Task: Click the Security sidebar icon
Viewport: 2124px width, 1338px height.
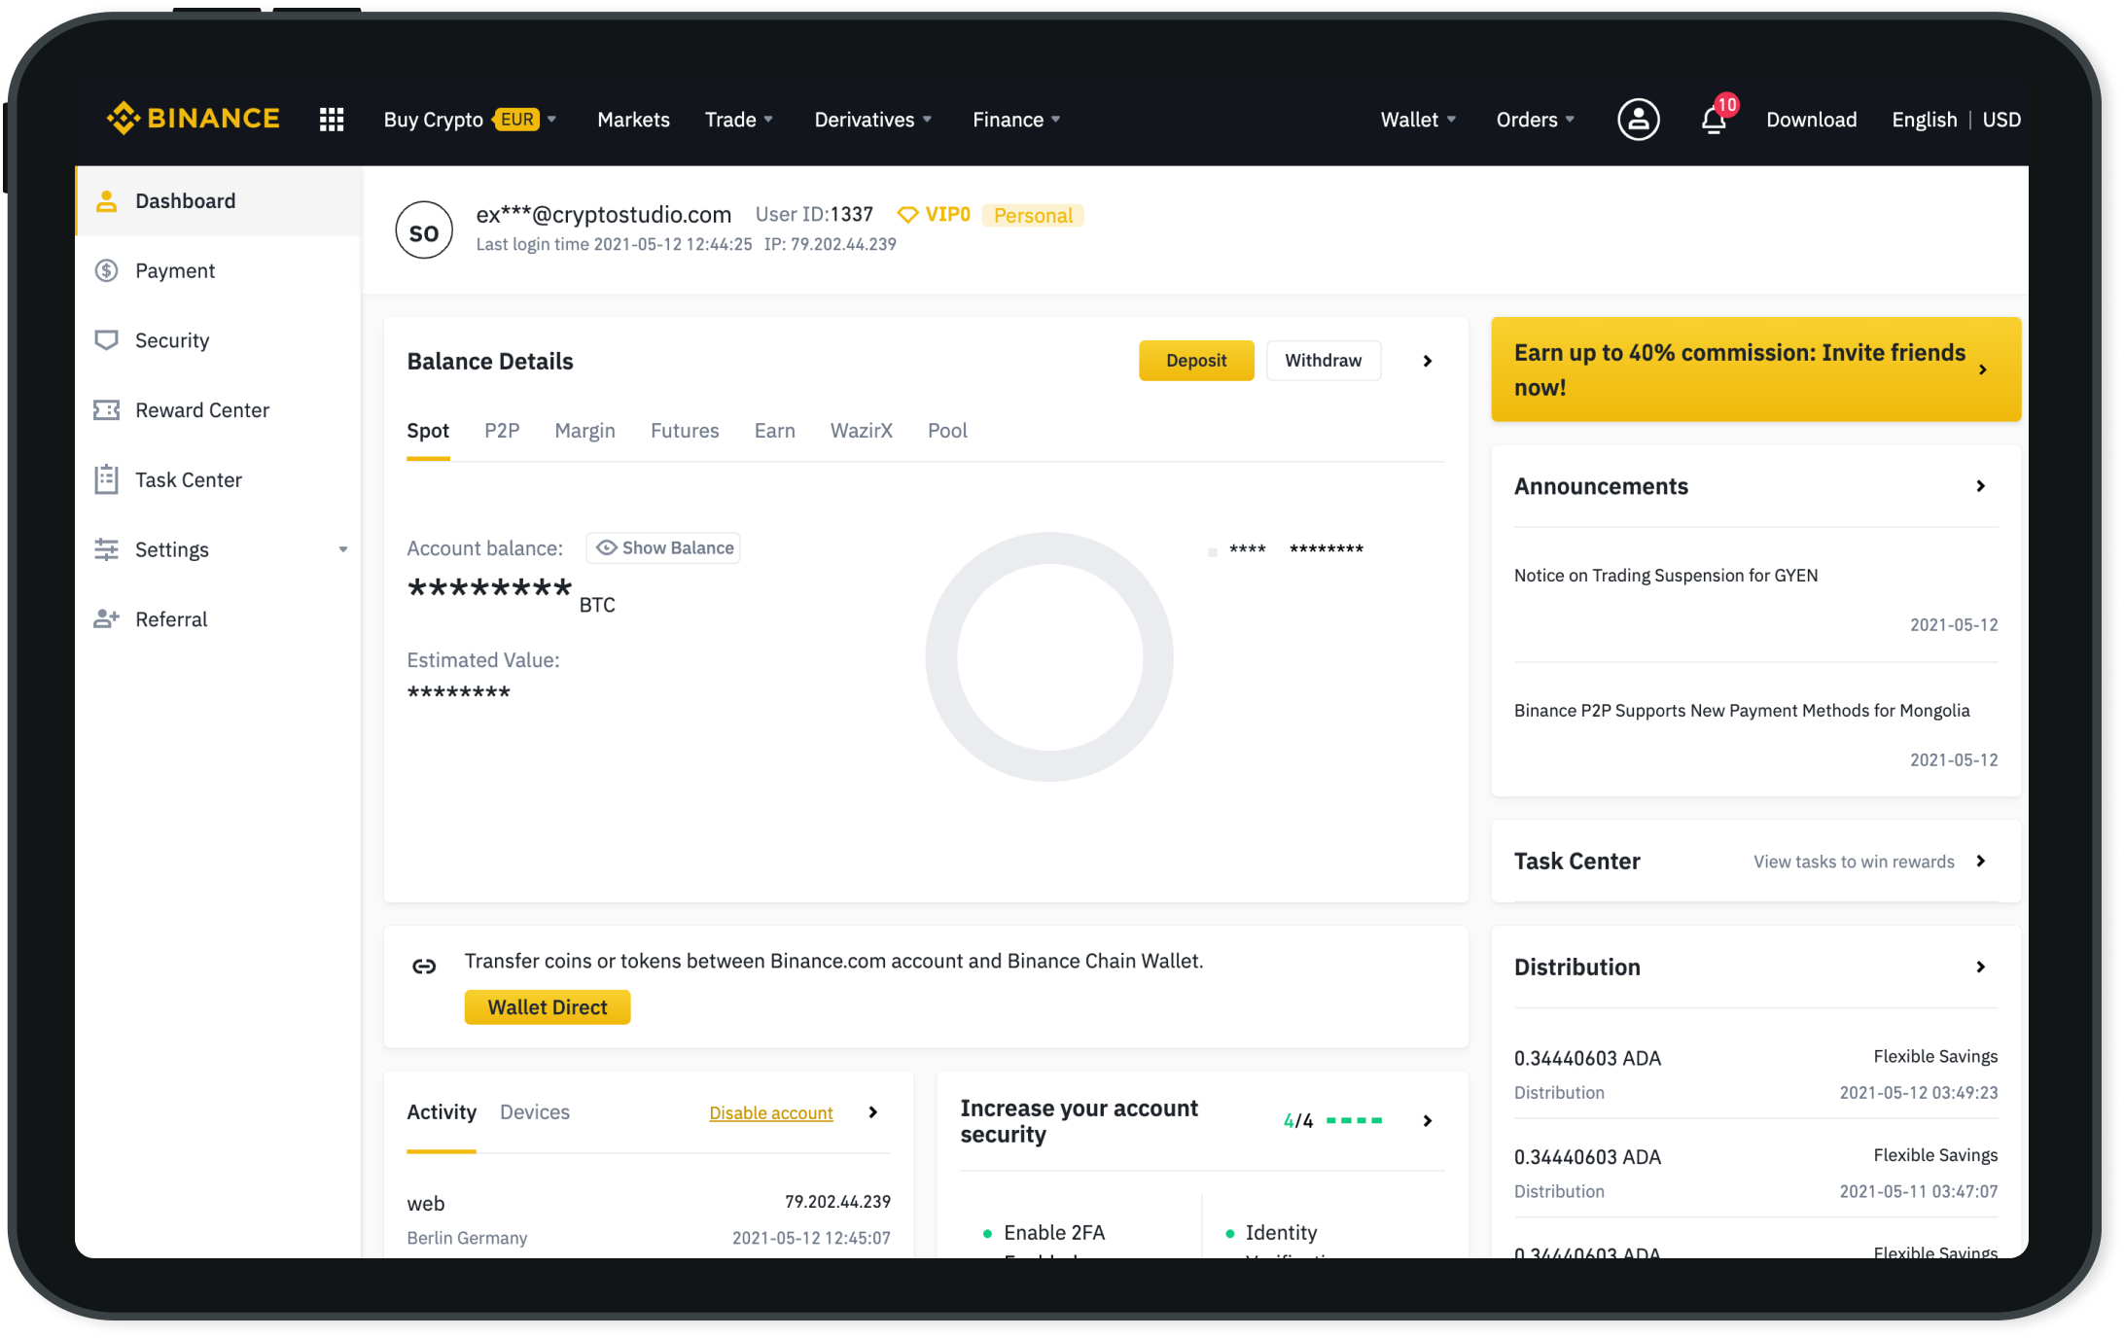Action: pos(106,339)
